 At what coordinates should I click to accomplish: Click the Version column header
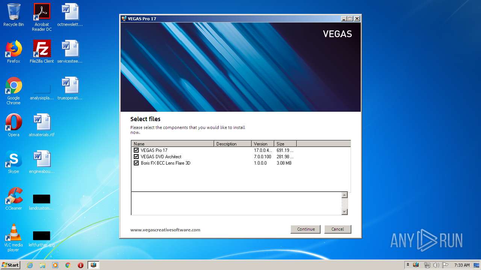click(x=263, y=144)
